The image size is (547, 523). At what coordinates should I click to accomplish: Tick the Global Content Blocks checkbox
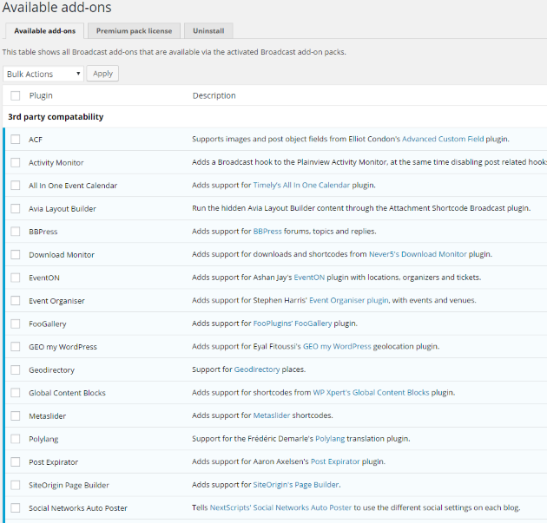click(x=16, y=393)
